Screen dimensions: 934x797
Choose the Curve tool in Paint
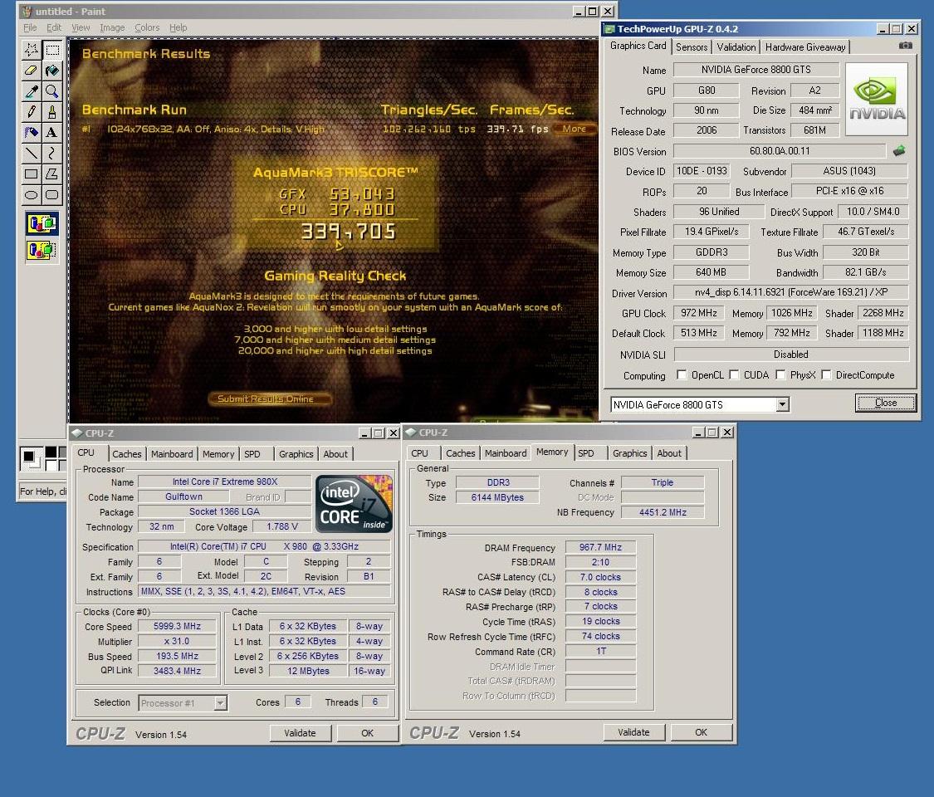52,153
